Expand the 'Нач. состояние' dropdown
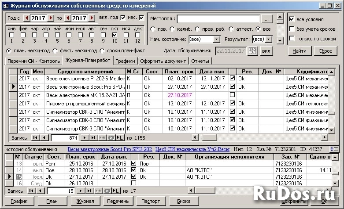 (217, 40)
